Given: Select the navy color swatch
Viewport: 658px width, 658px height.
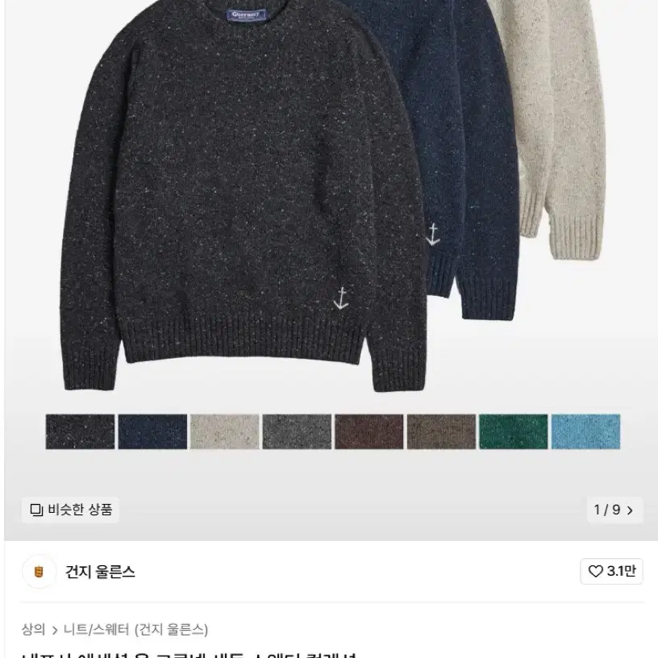Looking at the screenshot, I should click(152, 431).
